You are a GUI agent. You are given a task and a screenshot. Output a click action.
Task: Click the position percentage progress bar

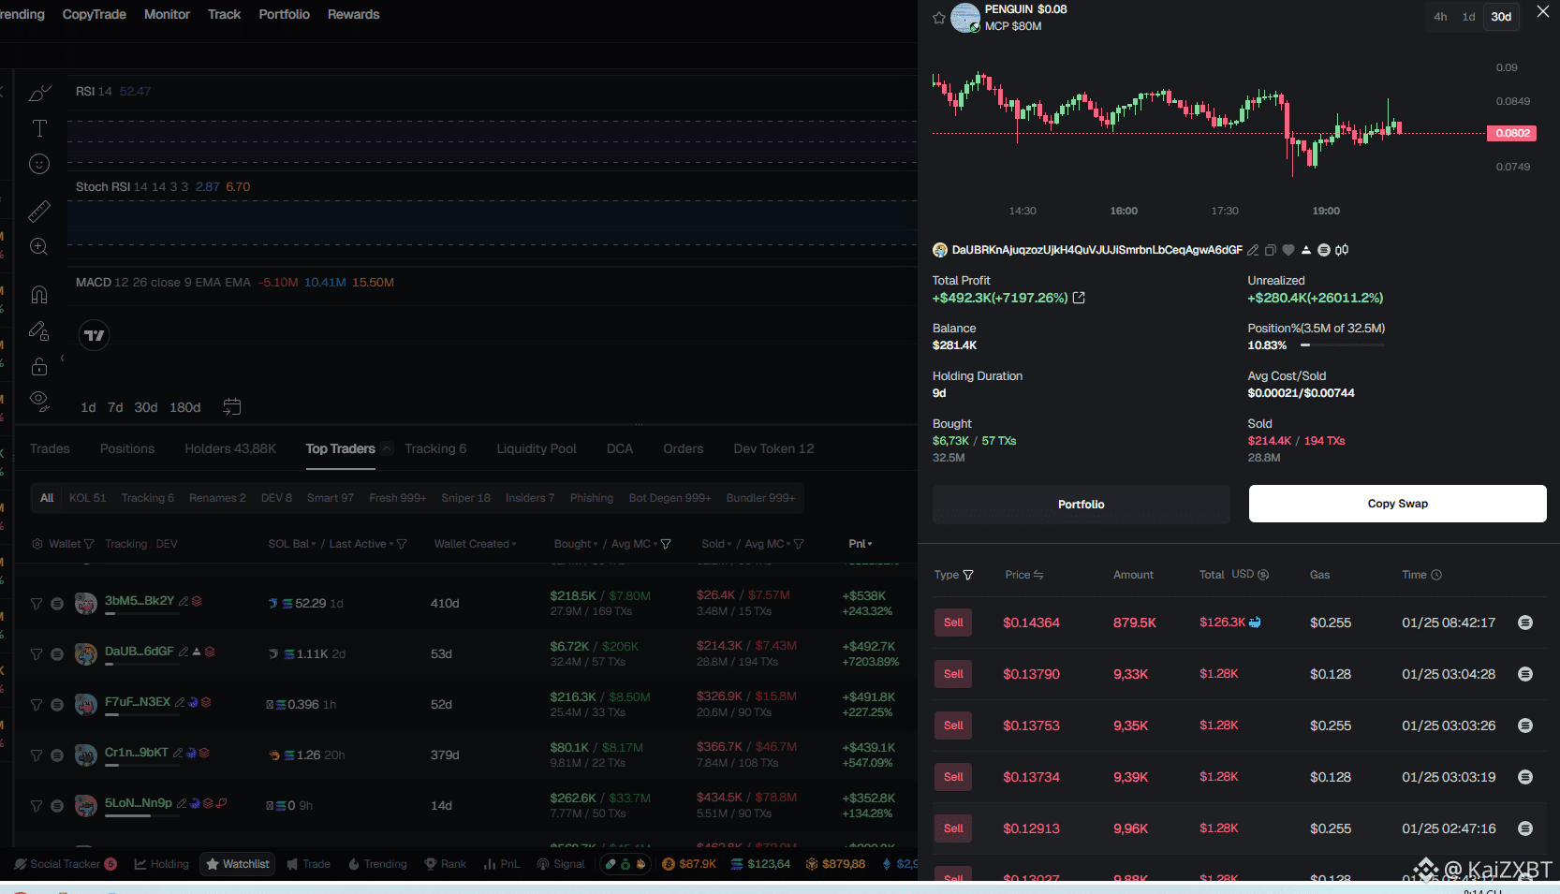tap(1342, 345)
